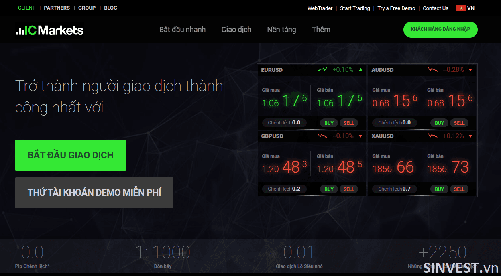
Task: Click SELL on the GBPUSD card
Action: [x=349, y=189]
